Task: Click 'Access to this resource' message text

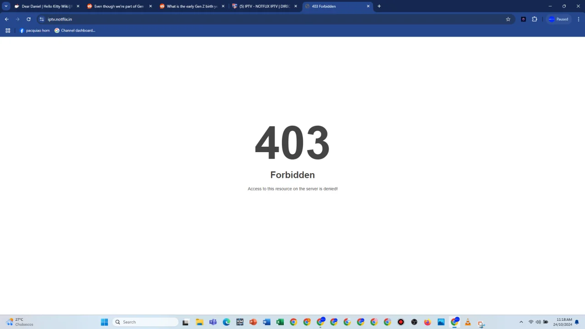Action: (x=292, y=189)
